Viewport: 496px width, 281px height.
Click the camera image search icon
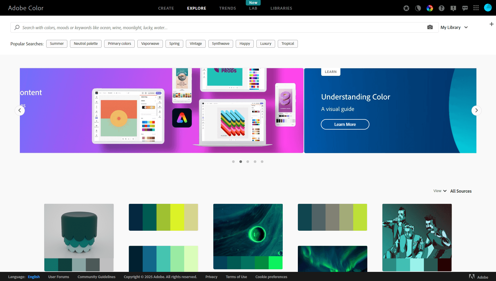[430, 27]
